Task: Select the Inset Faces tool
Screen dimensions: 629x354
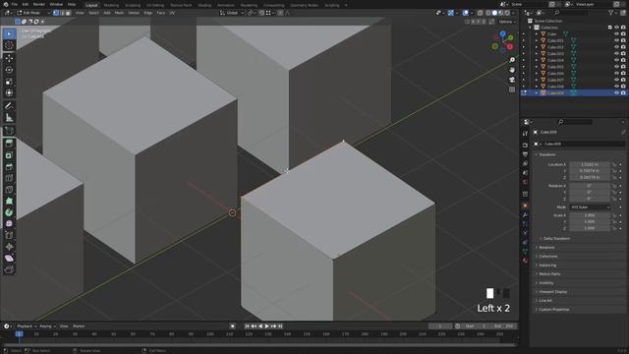Action: [x=9, y=155]
